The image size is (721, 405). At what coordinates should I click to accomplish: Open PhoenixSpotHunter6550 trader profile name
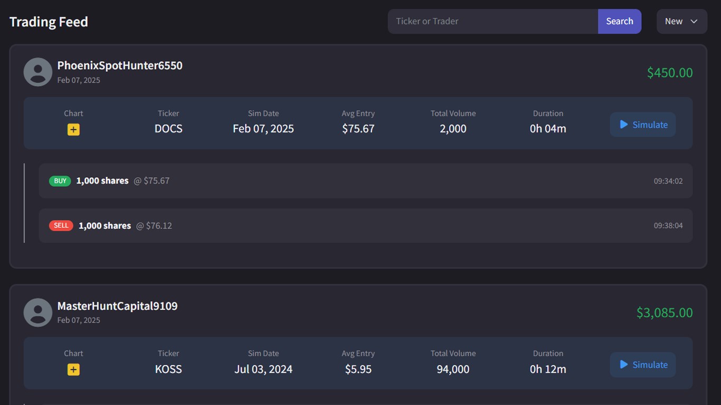(120, 65)
